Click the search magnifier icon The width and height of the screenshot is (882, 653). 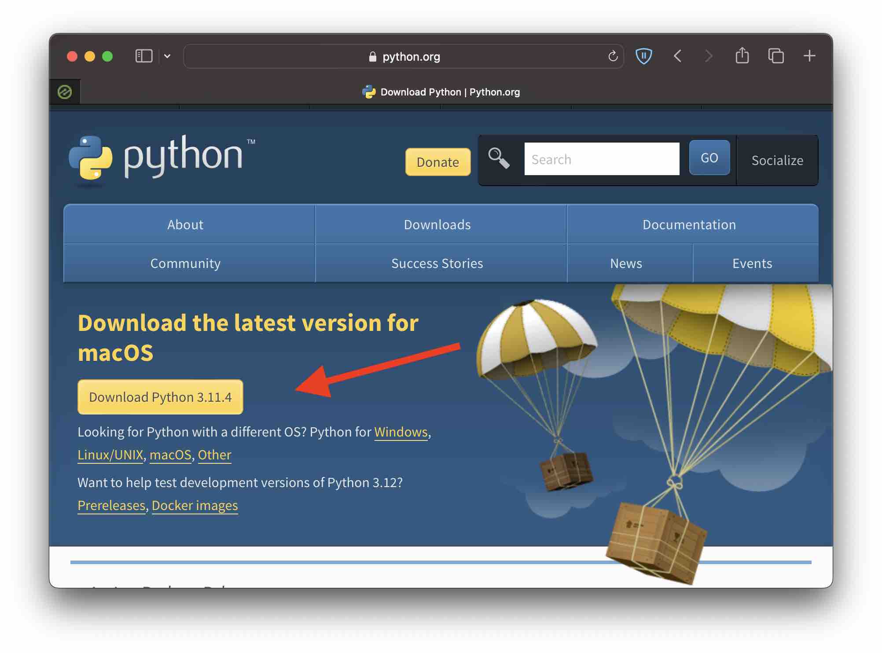point(499,158)
